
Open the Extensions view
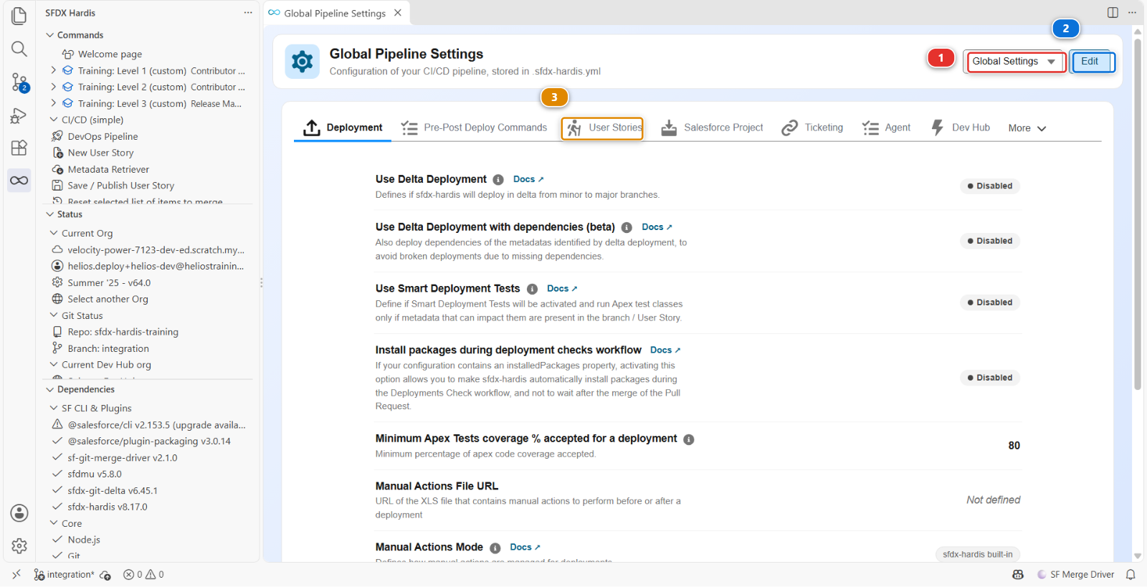19,148
